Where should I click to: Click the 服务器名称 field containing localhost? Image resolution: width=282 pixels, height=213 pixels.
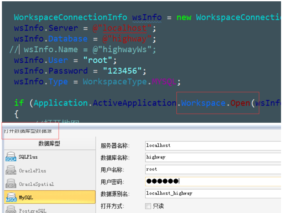212,145
